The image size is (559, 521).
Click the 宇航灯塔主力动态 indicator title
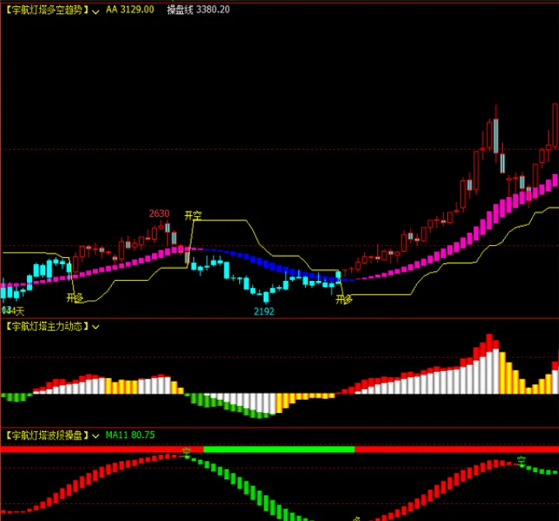click(47, 326)
